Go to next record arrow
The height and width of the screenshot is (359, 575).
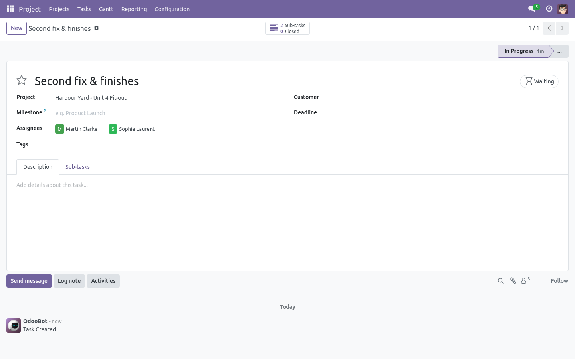point(562,28)
